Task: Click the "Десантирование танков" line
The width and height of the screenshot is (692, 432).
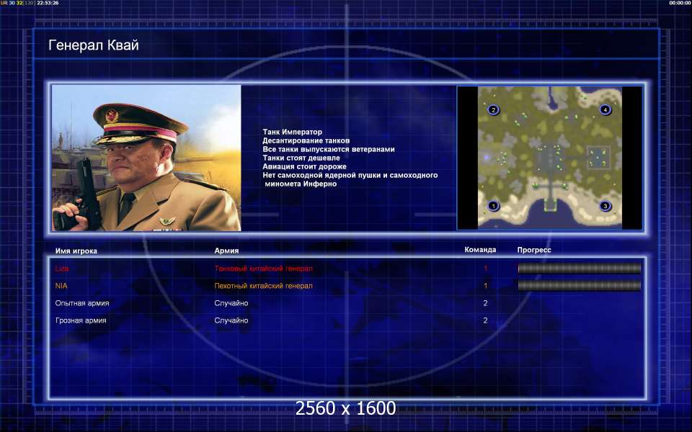Action: (306, 140)
